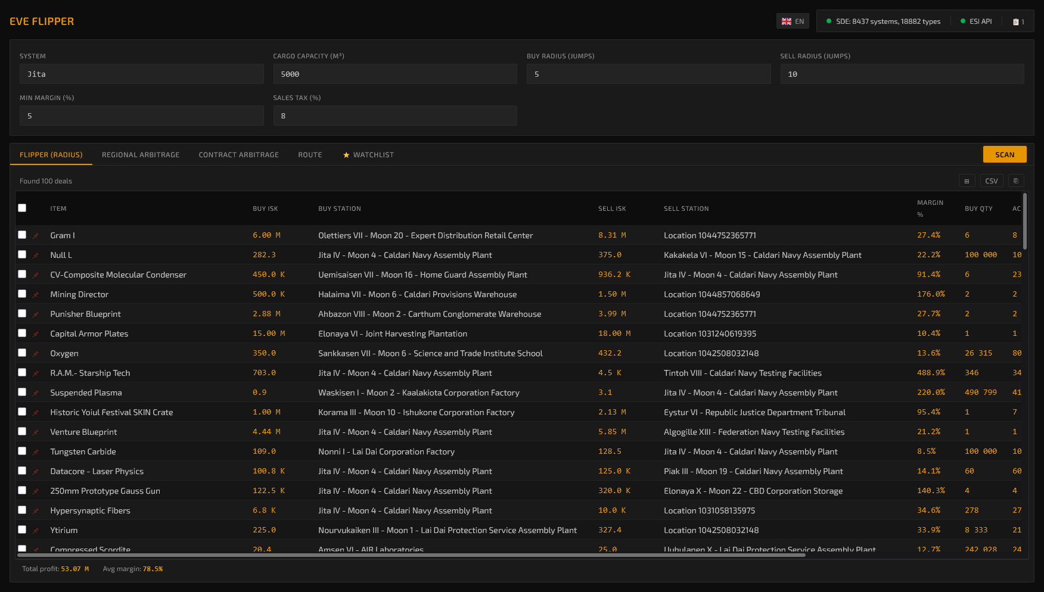Pin the Null L row
Image resolution: width=1044 pixels, height=592 pixels.
36,256
